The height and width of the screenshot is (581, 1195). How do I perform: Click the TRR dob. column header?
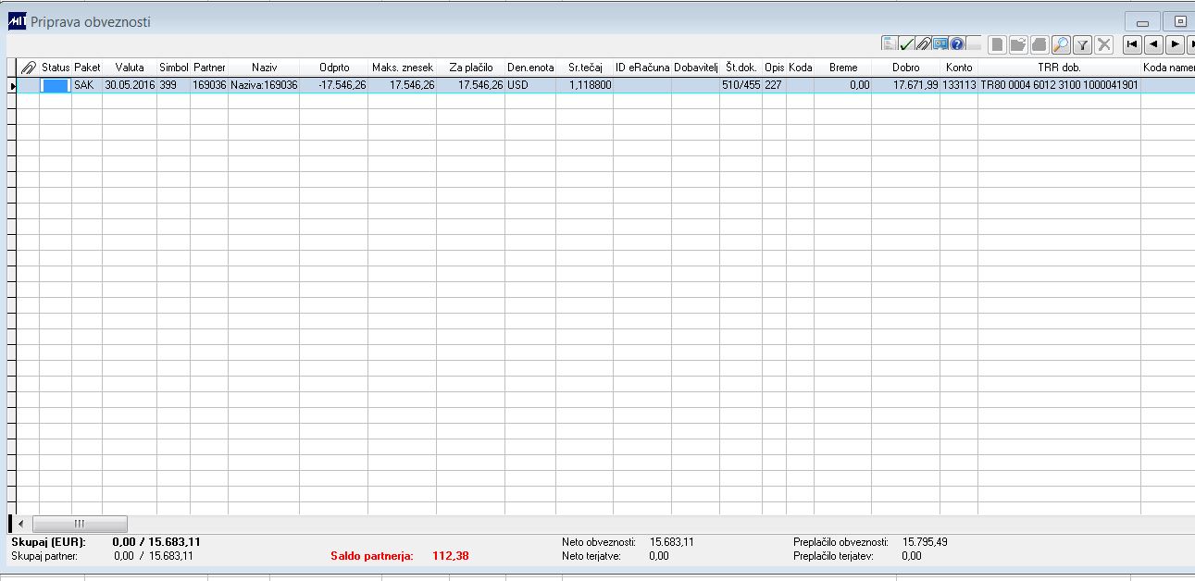click(1059, 68)
